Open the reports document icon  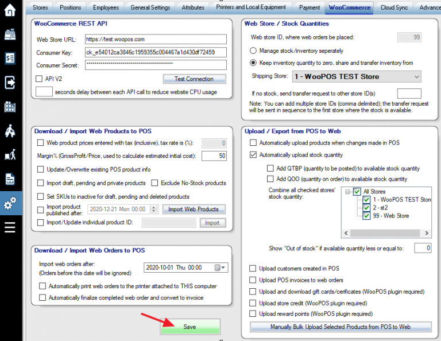[x=10, y=179]
